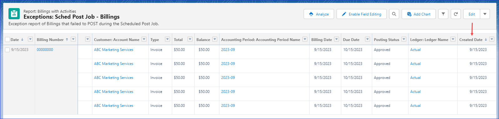Check the select-all checkbox in Date header
Viewport: 499px width, 119px height.
(x=8, y=39)
